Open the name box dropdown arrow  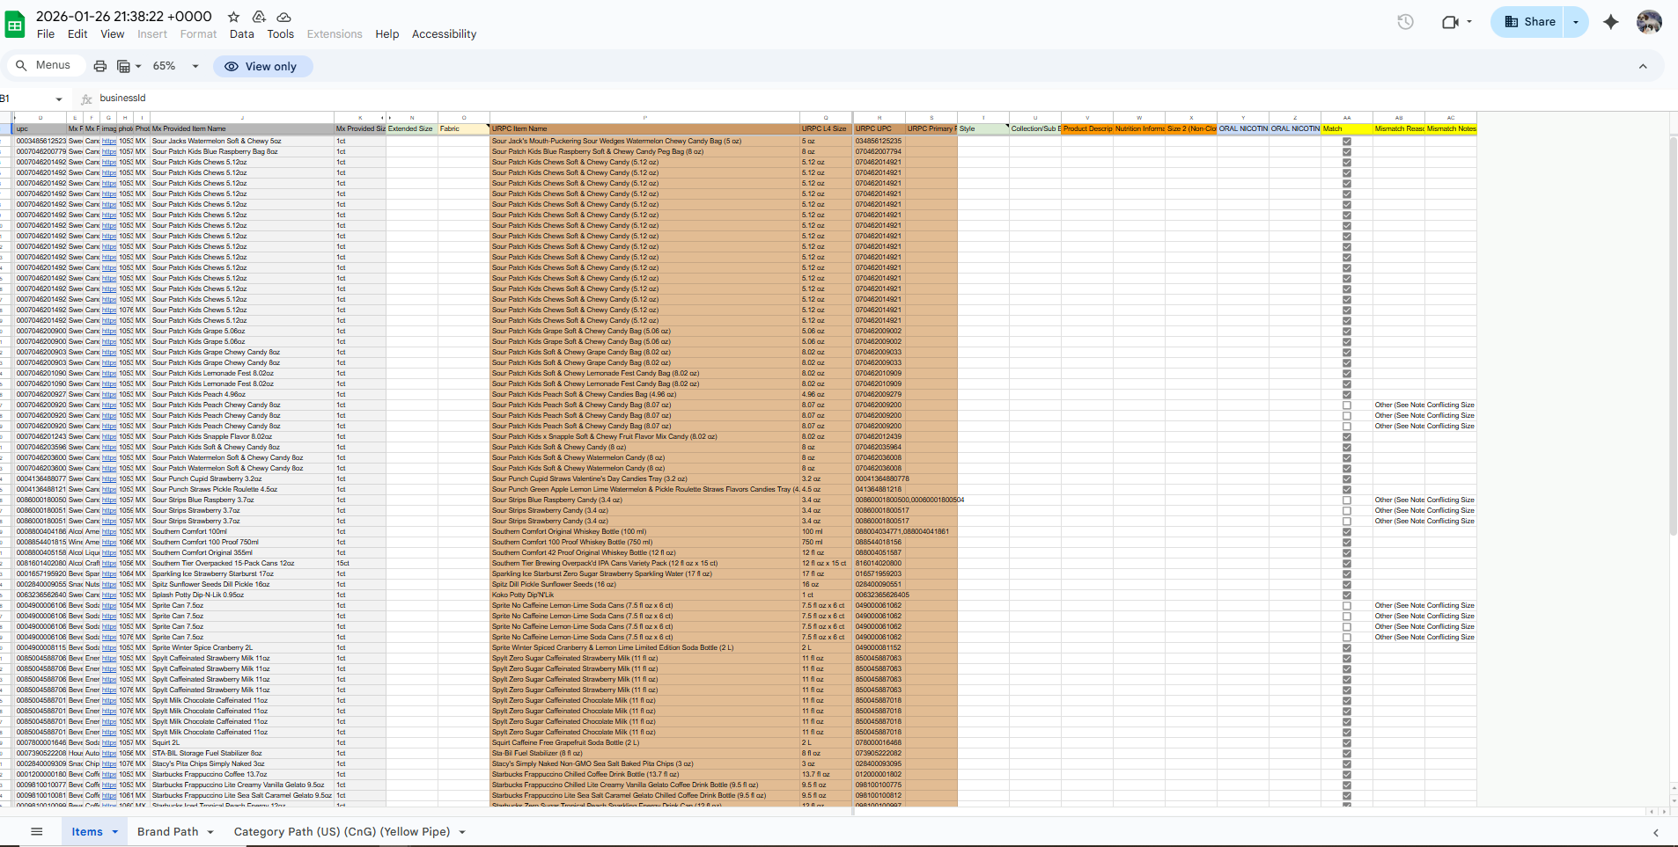[x=59, y=99]
